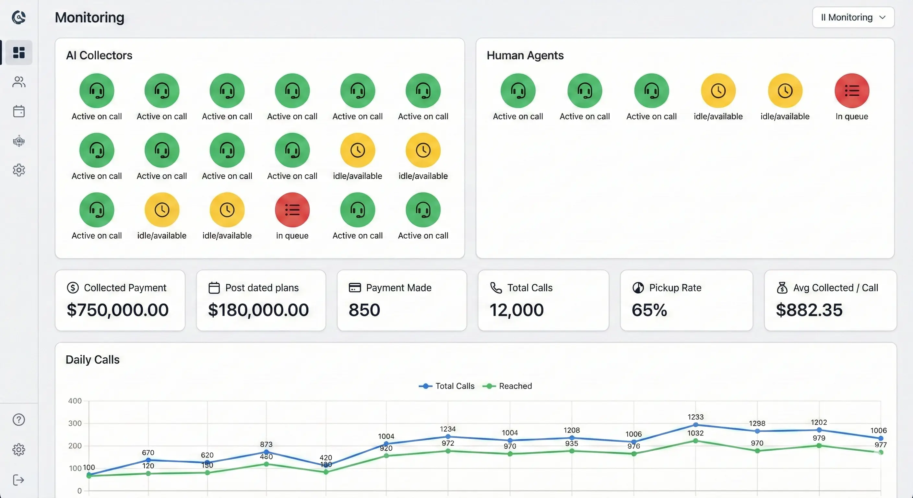Select the red 'in queue' AI Collector
The width and height of the screenshot is (913, 498).
[x=292, y=210]
